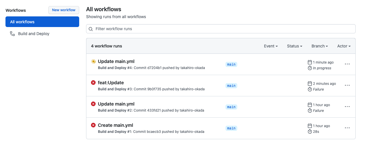
Task: Click the failure icon for Update main.yml #2
Action: pyautogui.click(x=93, y=104)
